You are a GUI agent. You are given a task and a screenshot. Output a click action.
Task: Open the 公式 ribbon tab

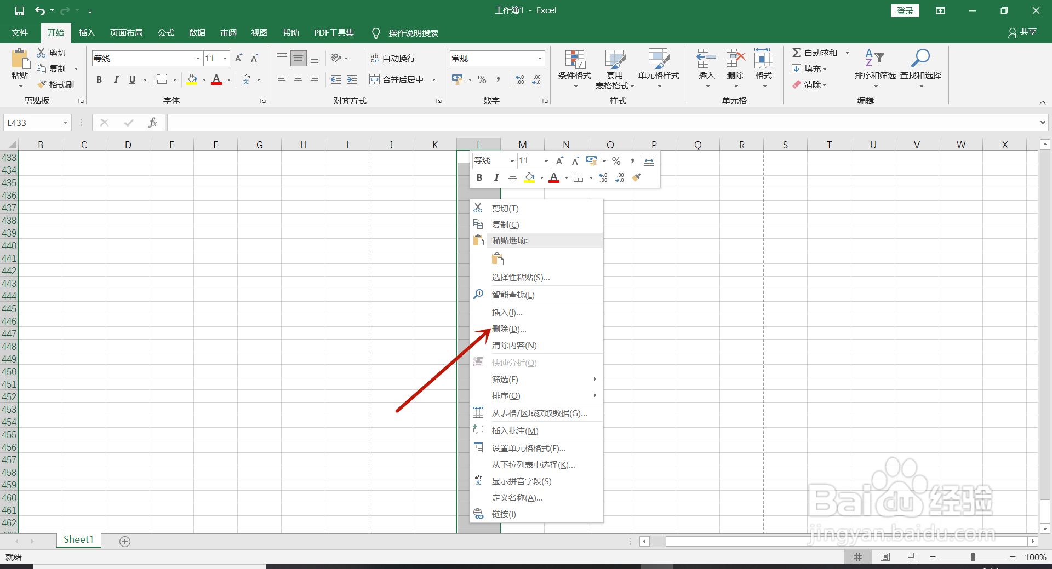(166, 33)
